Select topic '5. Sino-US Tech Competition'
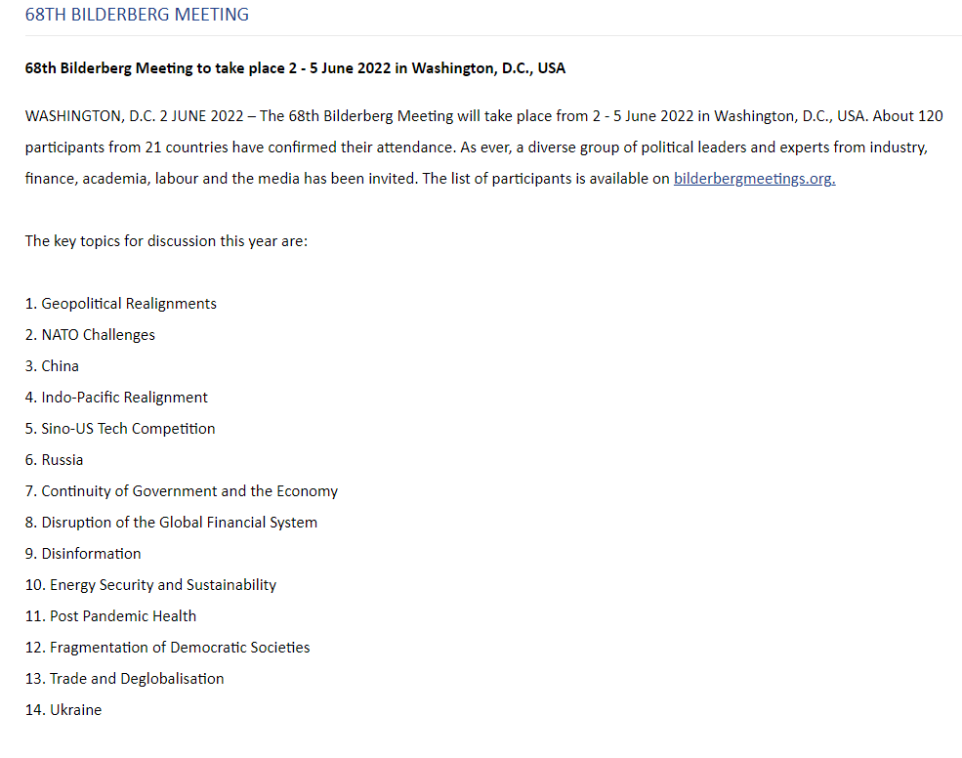This screenshot has width=962, height=758. (120, 429)
